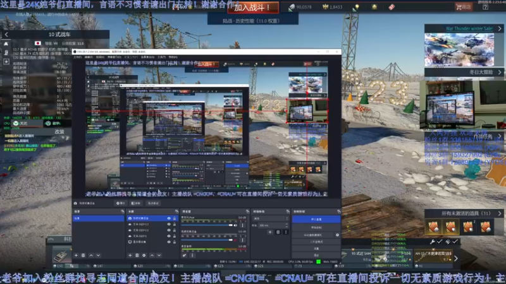Click the first unactivated booster item icon
This screenshot has width=506, height=284.
coord(433,227)
